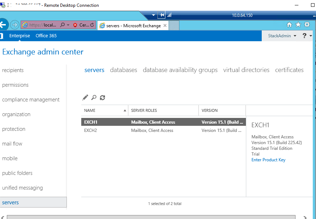Click the Enter Product Key link

click(x=268, y=160)
